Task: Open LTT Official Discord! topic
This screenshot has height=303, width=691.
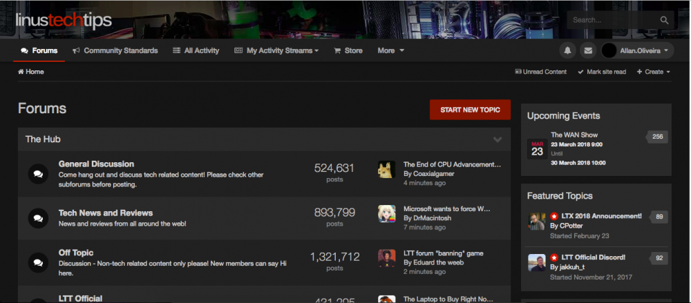Action: (593, 257)
